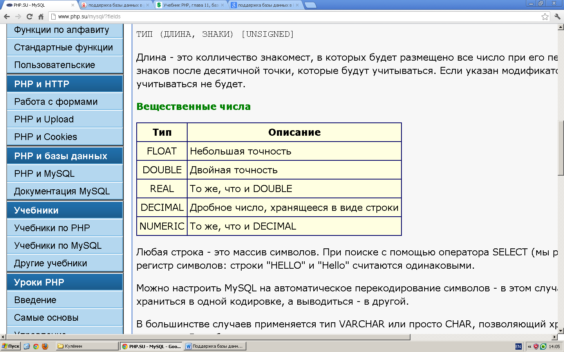
Task: Click the Описание column header
Action: pos(294,132)
